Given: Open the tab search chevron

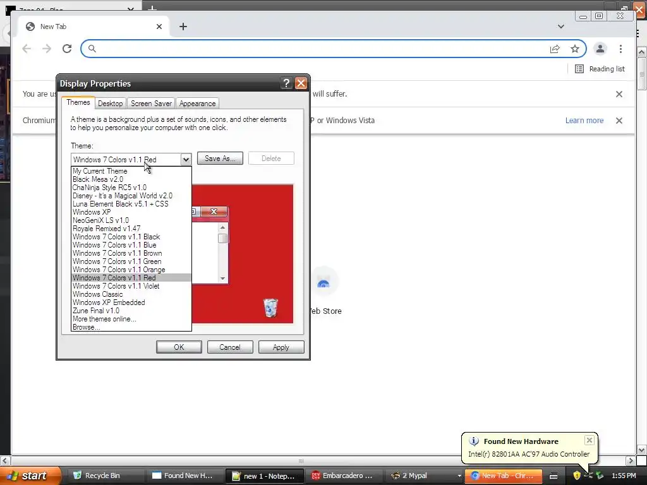Looking at the screenshot, I should [561, 27].
